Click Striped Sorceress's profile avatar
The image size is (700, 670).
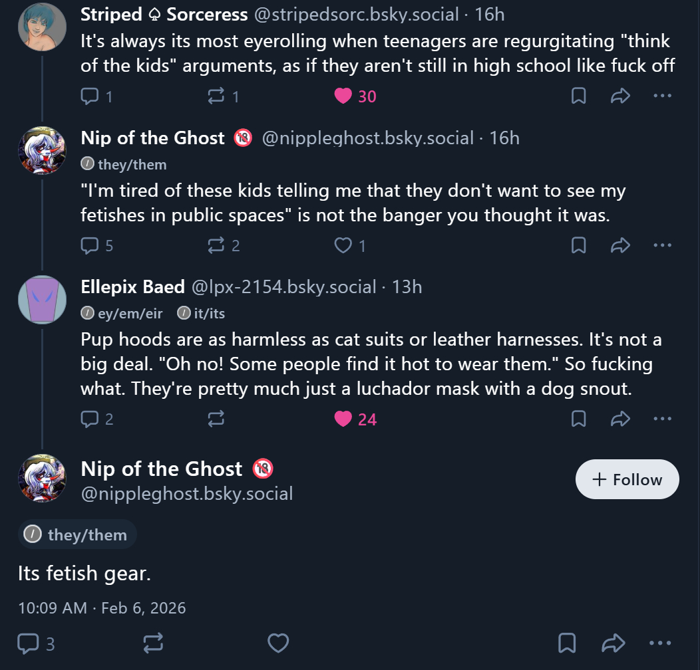click(x=42, y=27)
